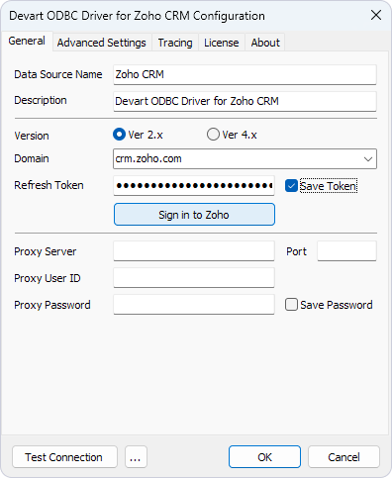Open the Tracing tab
Viewport: 392px width, 478px height.
click(x=175, y=43)
